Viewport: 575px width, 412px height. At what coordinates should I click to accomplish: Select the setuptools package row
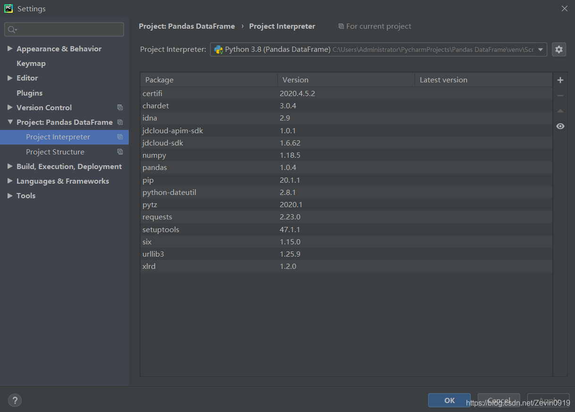tap(346, 229)
